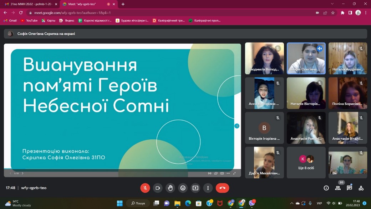
Task: Bookmark this page with star icon
Action: (x=333, y=13)
